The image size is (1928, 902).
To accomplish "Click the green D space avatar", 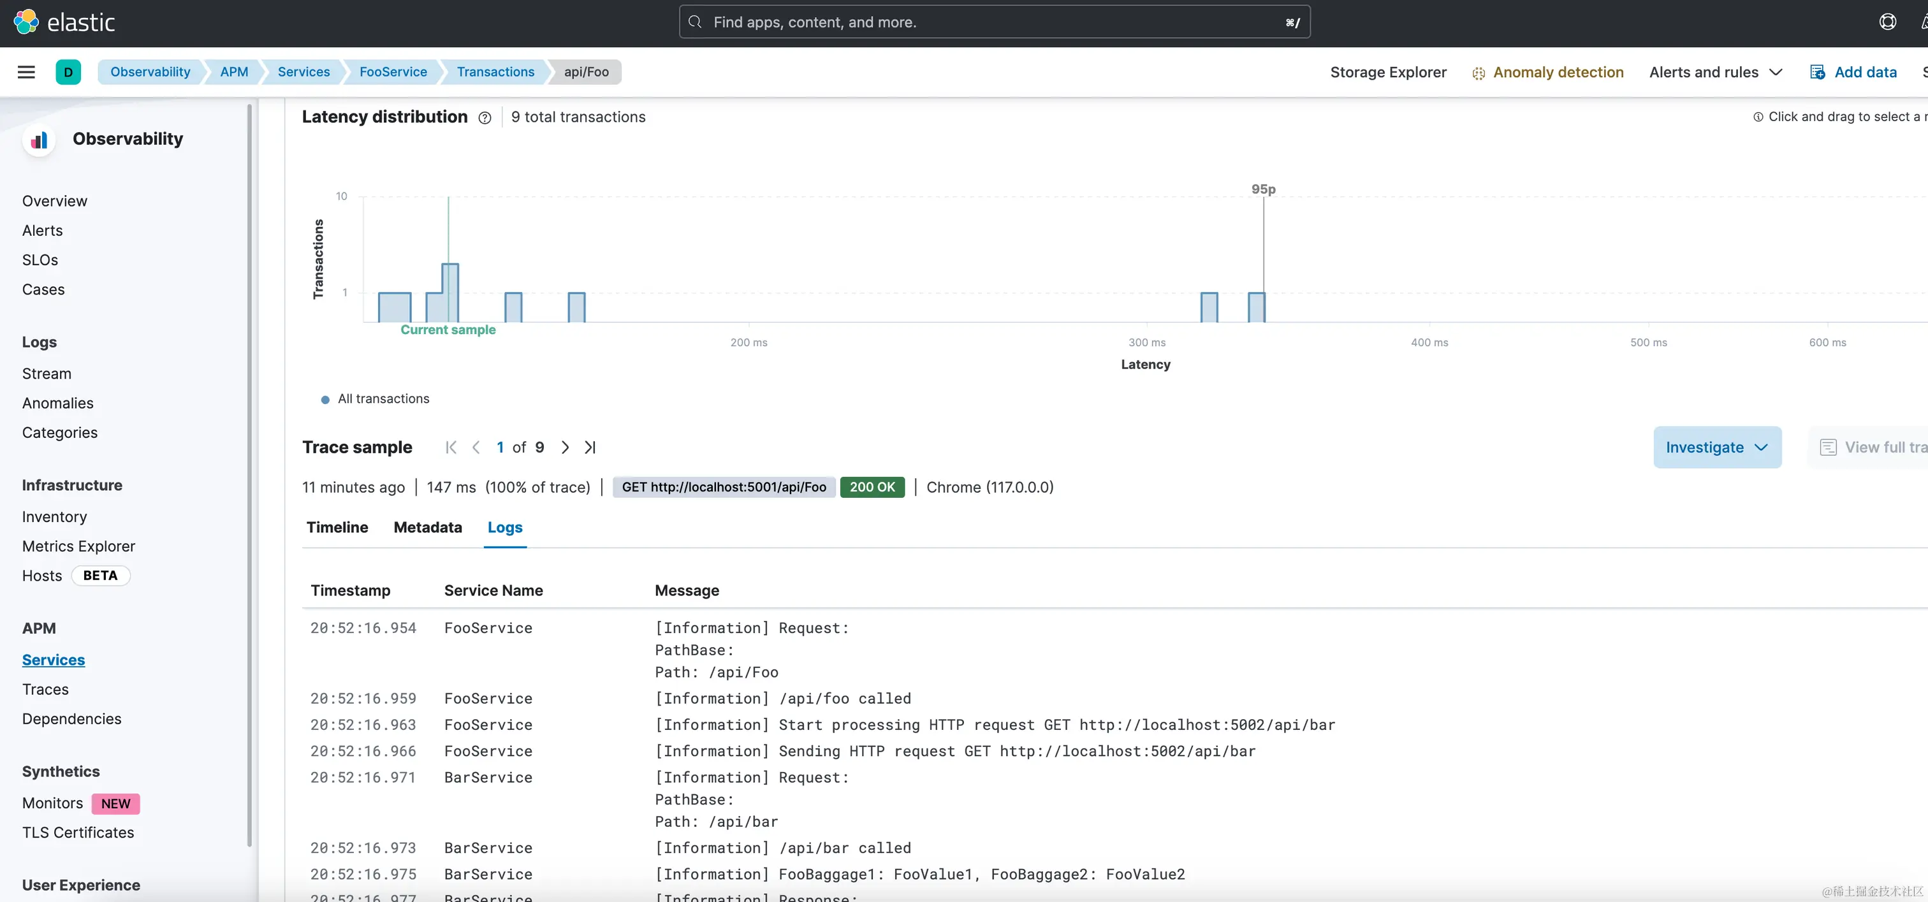I will coord(68,72).
